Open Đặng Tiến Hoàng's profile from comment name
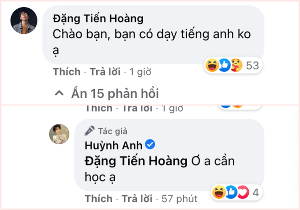This screenshot has height=210, width=300. [x=98, y=19]
